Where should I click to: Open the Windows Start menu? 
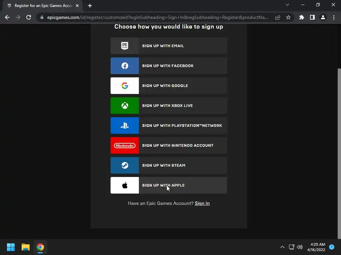(x=11, y=247)
